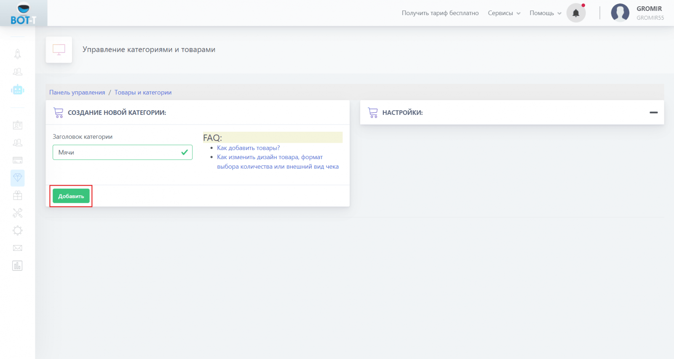Open the BOT-T logo home
Image resolution: width=674 pixels, height=359 pixels.
(x=23, y=14)
